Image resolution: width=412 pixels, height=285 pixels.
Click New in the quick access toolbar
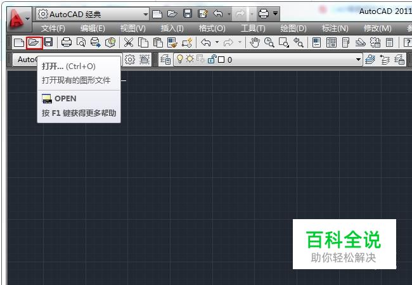[157, 14]
